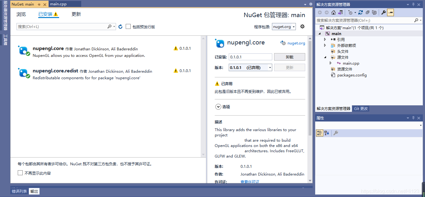Click the warning icon beside nupengl.core.redist version
Image resolution: width=425 pixels, height=197 pixels.
tap(176, 71)
